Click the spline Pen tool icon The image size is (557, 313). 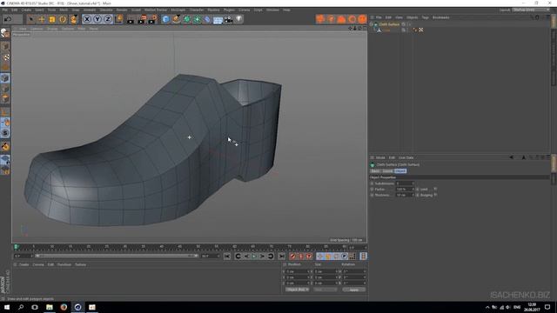click(176, 19)
